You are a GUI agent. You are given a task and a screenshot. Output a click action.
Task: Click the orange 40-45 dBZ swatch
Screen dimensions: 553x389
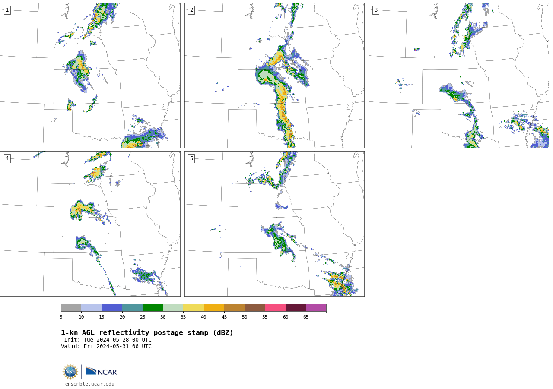tap(214, 307)
